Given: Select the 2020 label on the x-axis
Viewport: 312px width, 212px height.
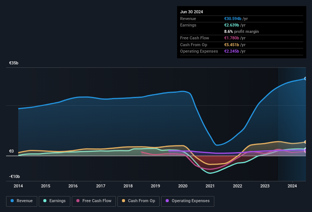Looking at the screenshot, I should (183, 186).
